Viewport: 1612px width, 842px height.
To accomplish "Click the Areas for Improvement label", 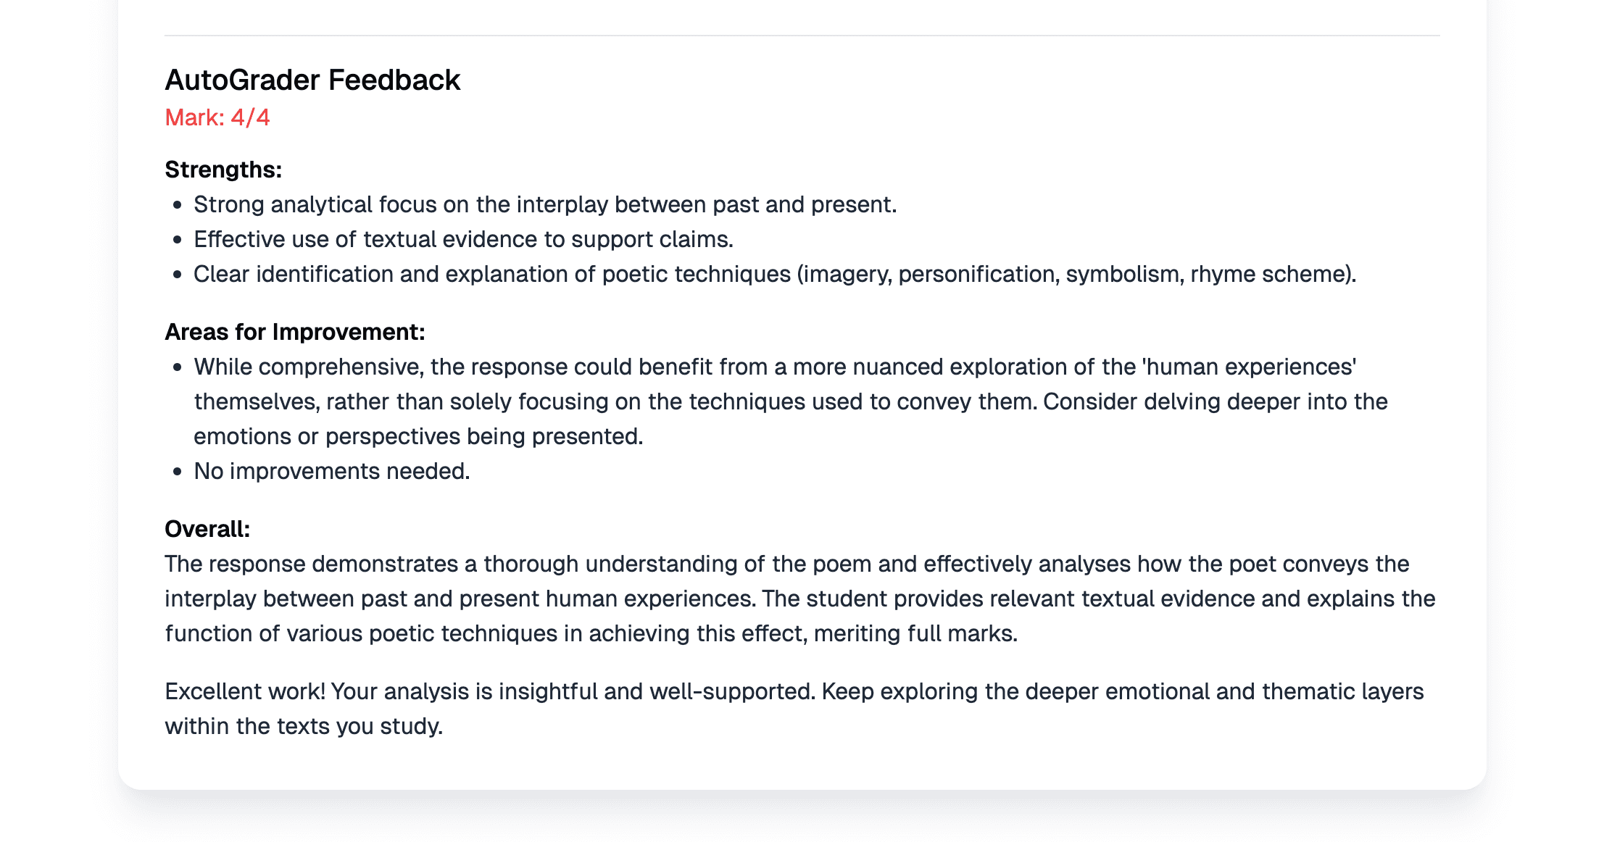I will (295, 332).
